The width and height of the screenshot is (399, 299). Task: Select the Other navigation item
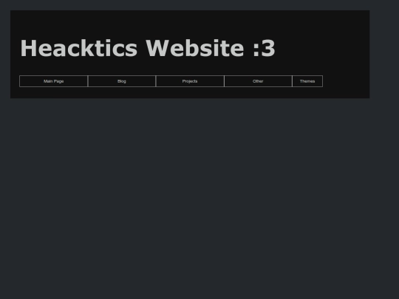pos(258,81)
